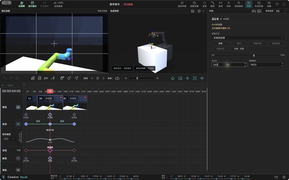Open the 虚拟布景 virtual scene tool

pos(182,4)
